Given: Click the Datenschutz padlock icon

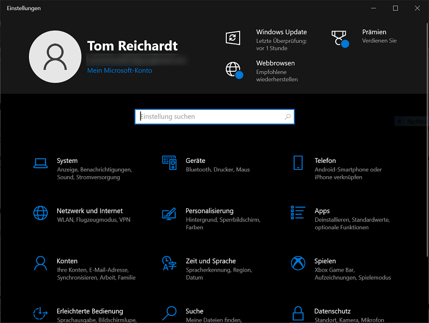Looking at the screenshot, I should coord(298,313).
